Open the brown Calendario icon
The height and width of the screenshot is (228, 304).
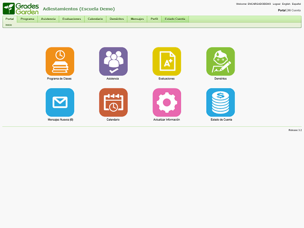[114, 103]
